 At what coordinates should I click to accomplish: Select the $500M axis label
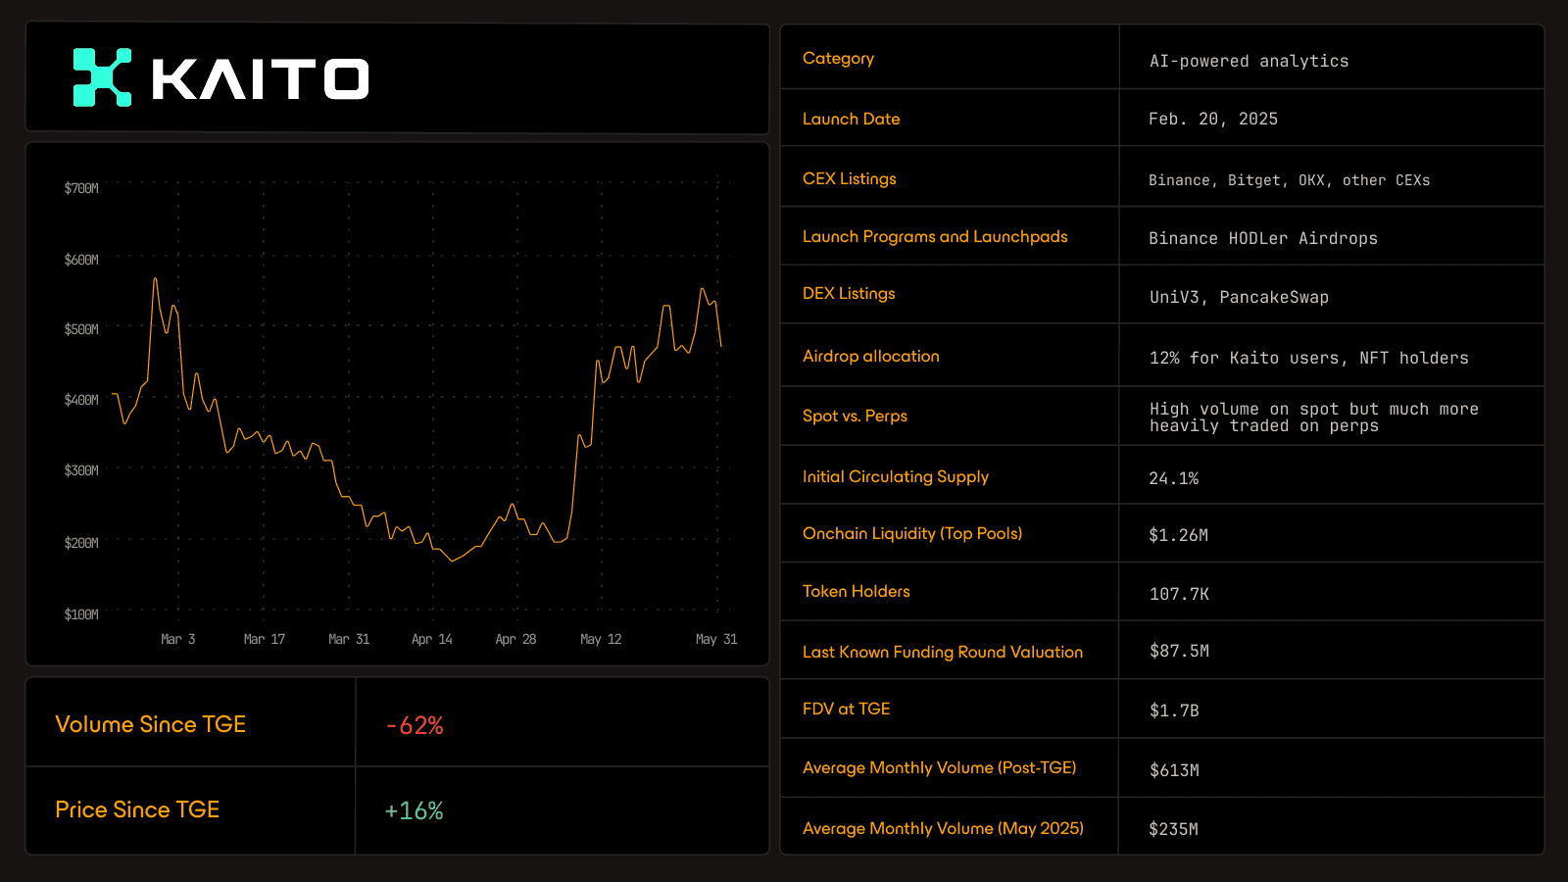click(x=81, y=329)
